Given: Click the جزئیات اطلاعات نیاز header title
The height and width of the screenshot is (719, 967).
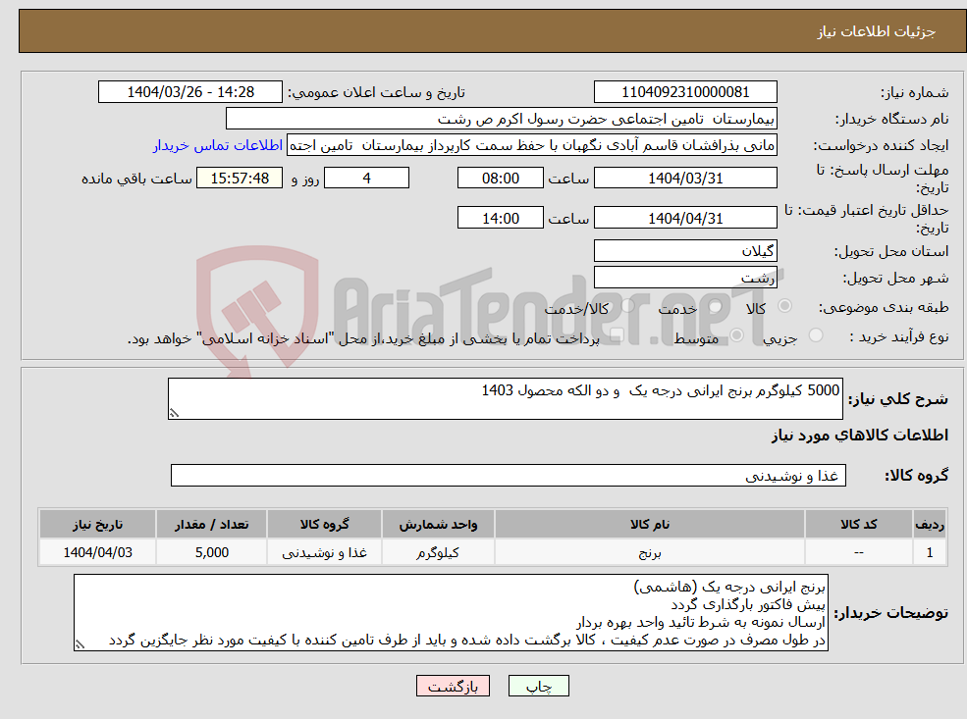Looking at the screenshot, I should point(877,31).
